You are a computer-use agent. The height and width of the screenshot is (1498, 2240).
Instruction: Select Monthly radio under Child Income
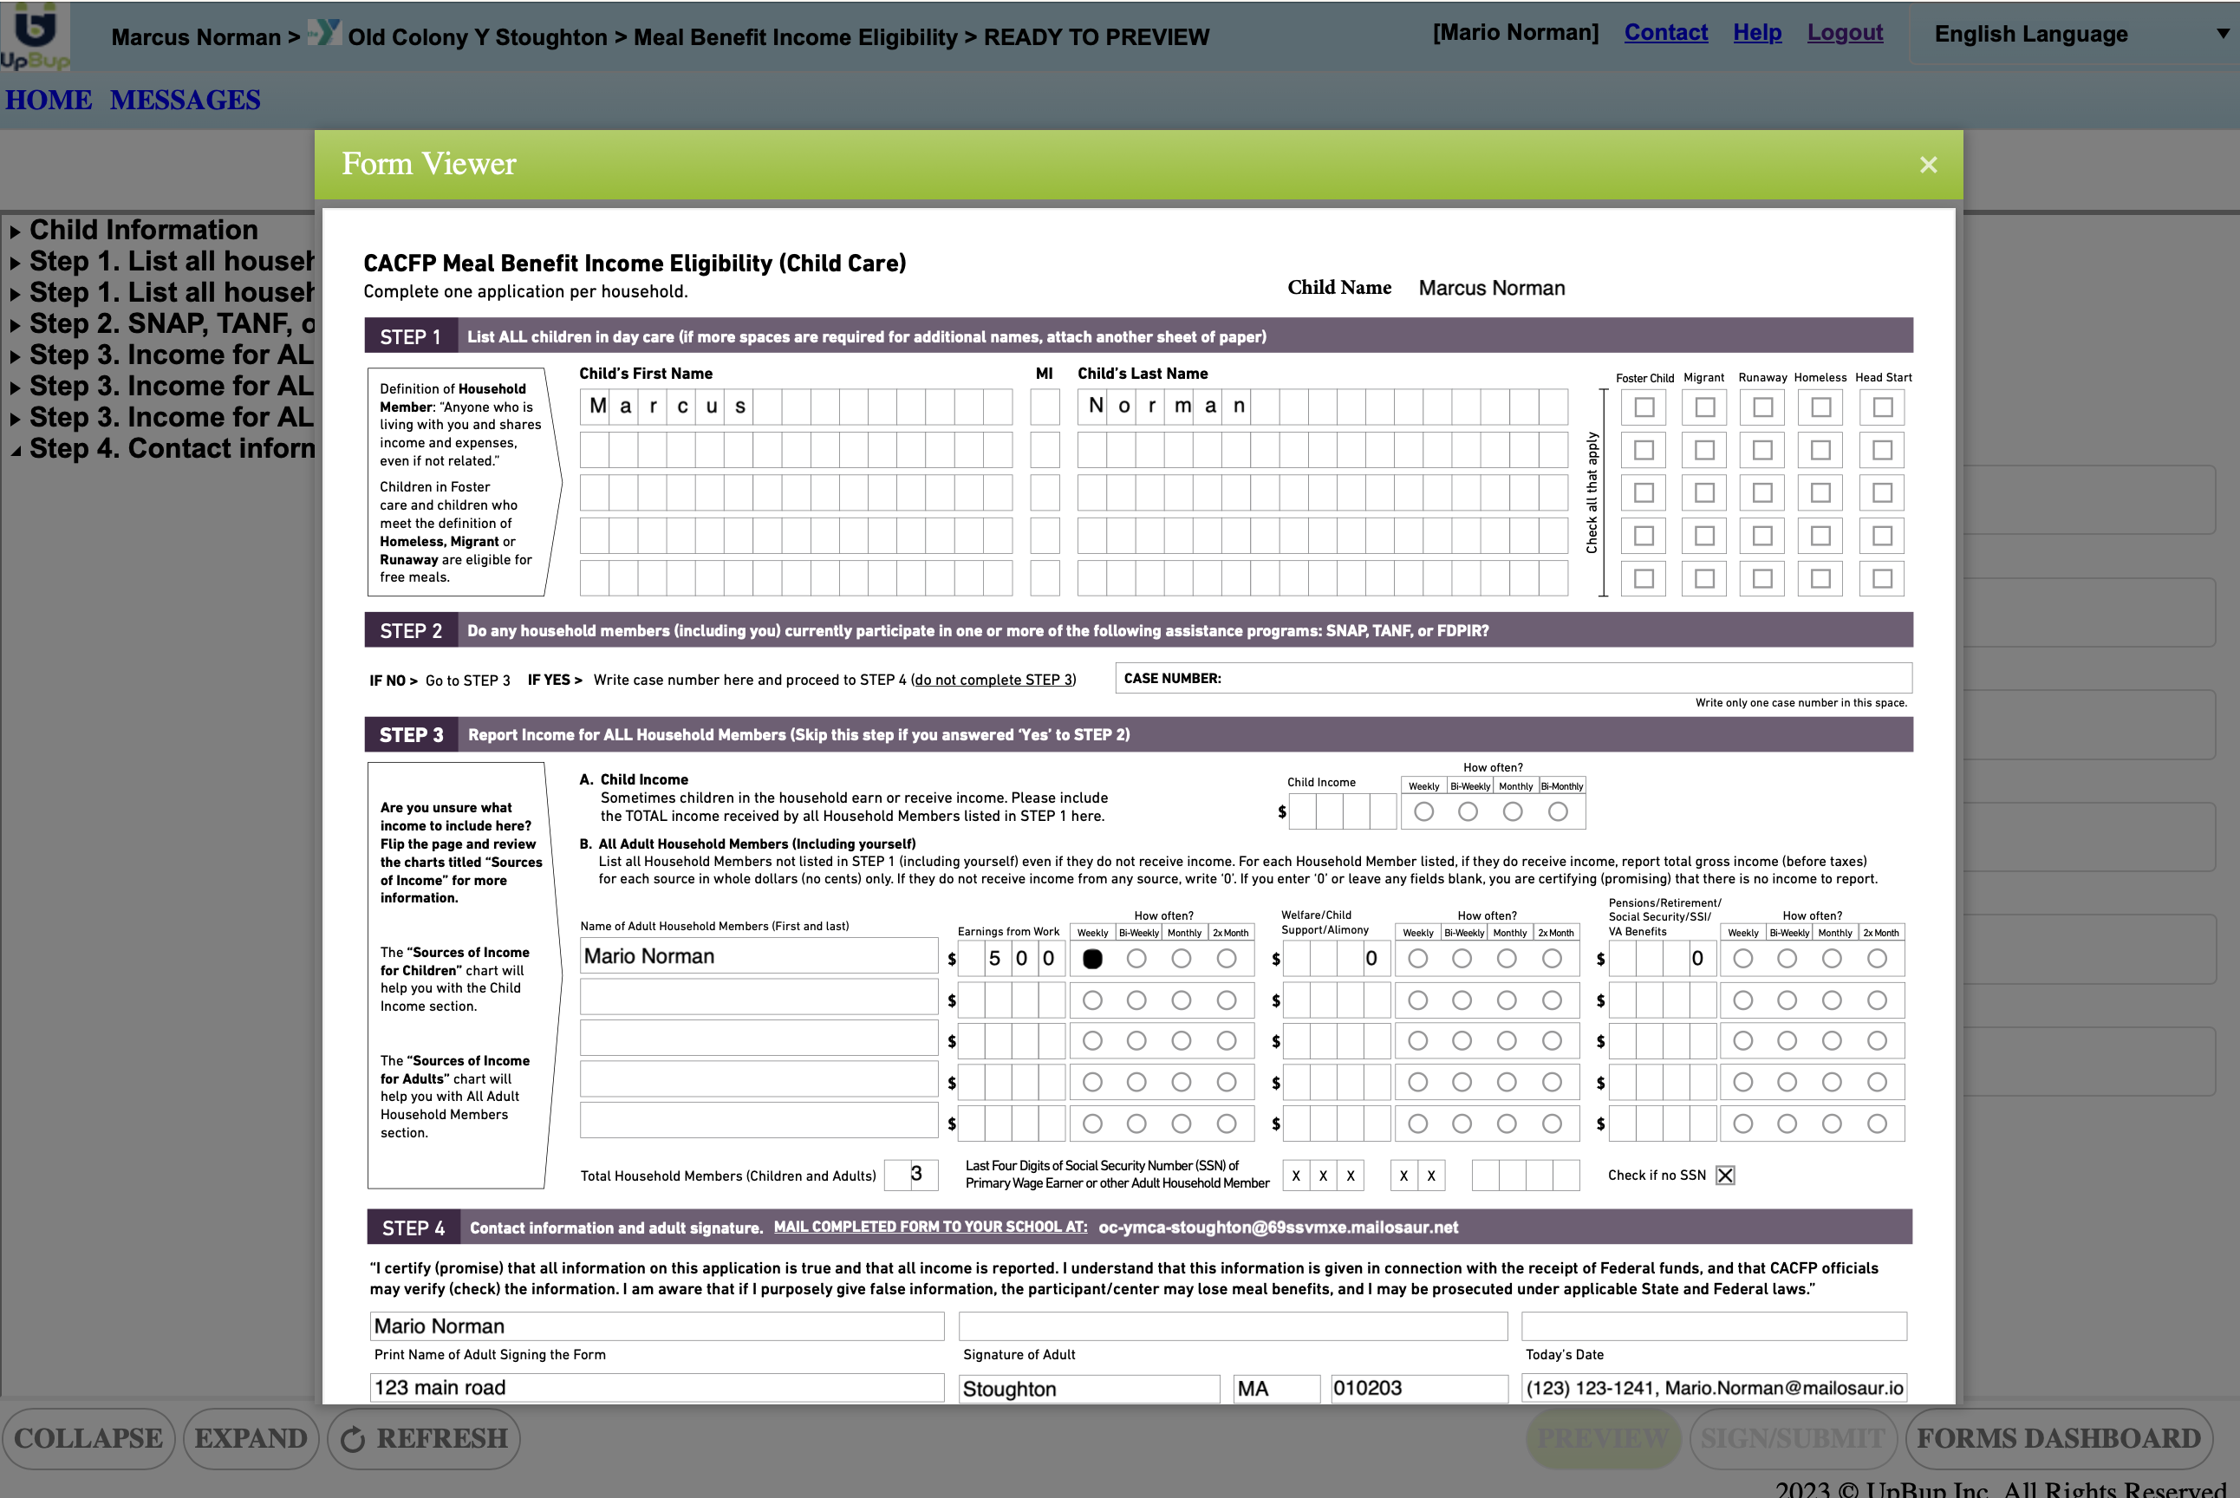pyautogui.click(x=1512, y=811)
